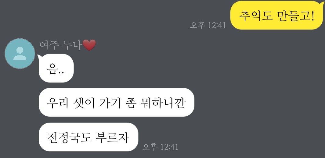Click the message 전정국도 부르자

click(x=88, y=137)
